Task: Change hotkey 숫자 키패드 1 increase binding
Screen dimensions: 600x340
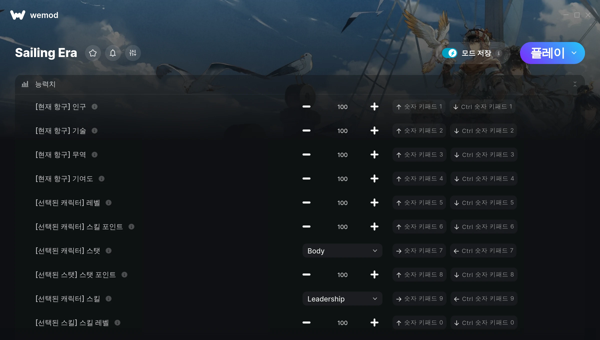Action: click(x=419, y=107)
